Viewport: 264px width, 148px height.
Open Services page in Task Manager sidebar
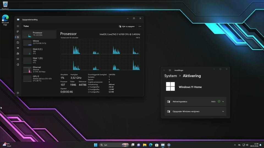click(18, 65)
